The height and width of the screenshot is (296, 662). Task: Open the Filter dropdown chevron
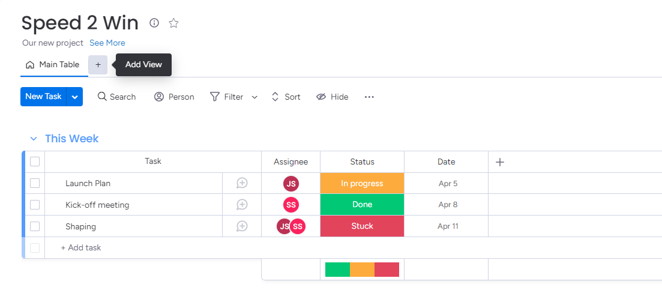(x=254, y=97)
